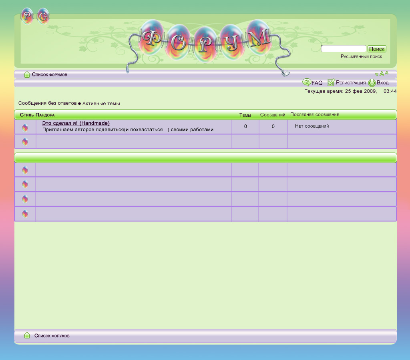
Task: Click the P bead icon in header
Action: (27, 16)
